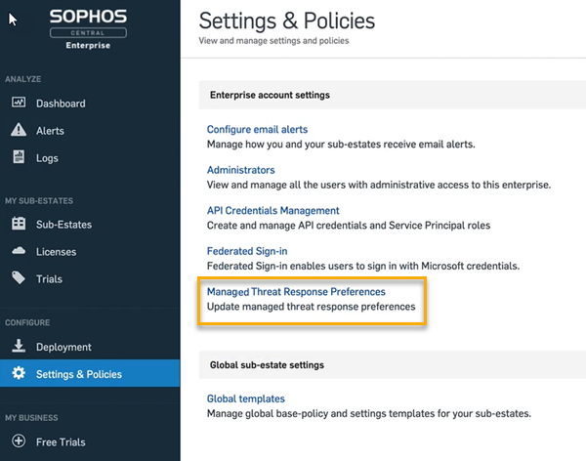The image size is (586, 461).
Task: Click the Sophos Central Enterprise logo
Action: (89, 28)
